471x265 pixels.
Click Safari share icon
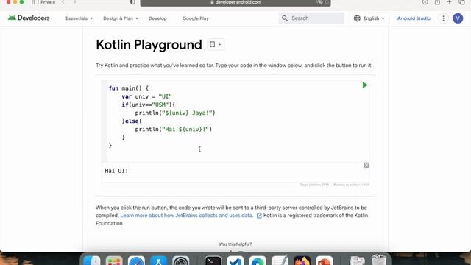(437, 2)
